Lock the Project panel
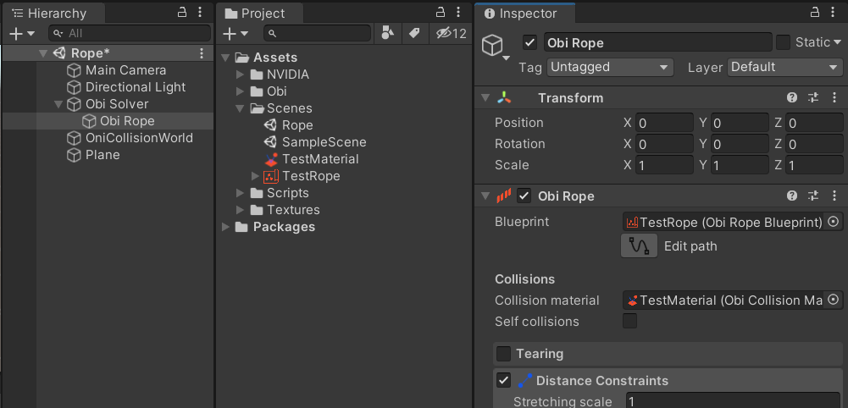Image resolution: width=848 pixels, height=408 pixels. (x=441, y=12)
